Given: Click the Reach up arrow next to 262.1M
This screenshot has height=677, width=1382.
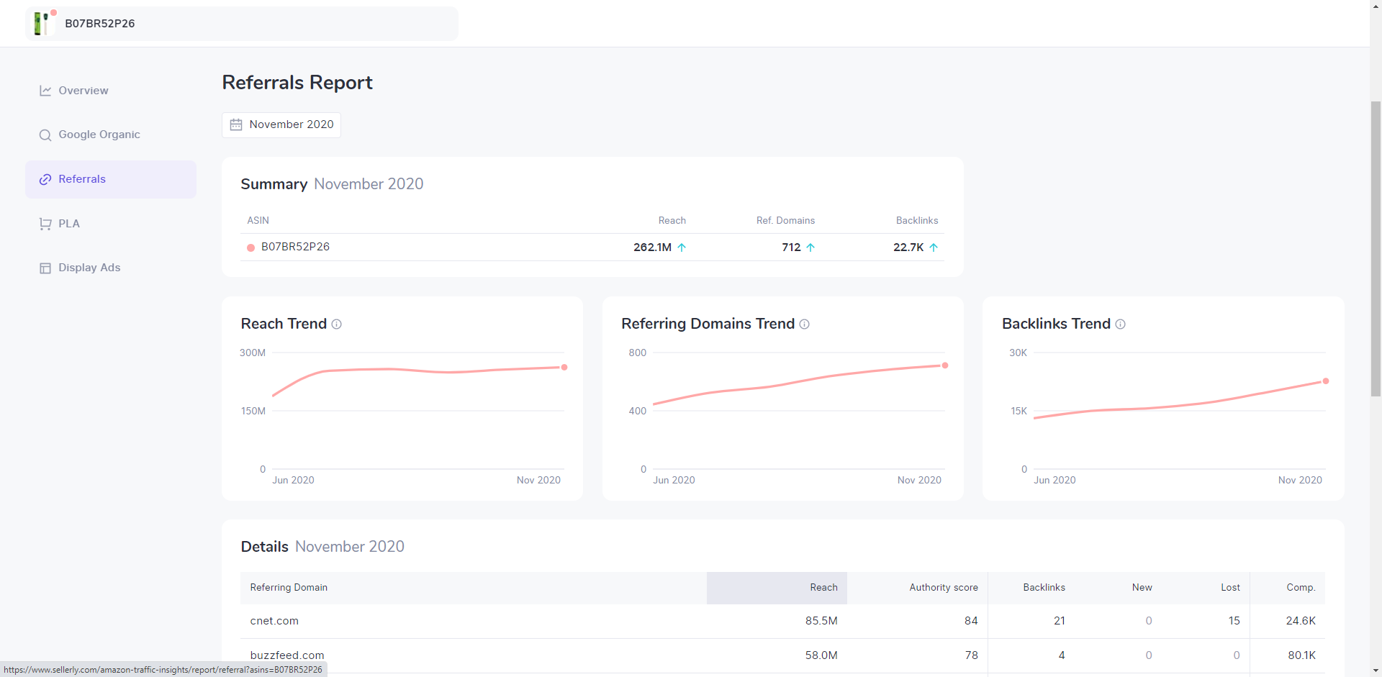Looking at the screenshot, I should [x=682, y=247].
